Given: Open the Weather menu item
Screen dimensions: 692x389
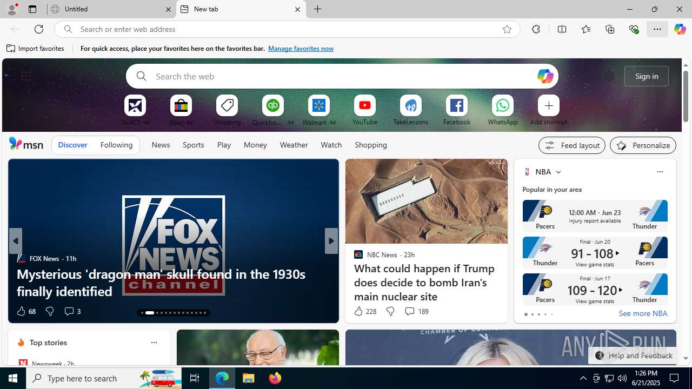Looking at the screenshot, I should [x=294, y=145].
